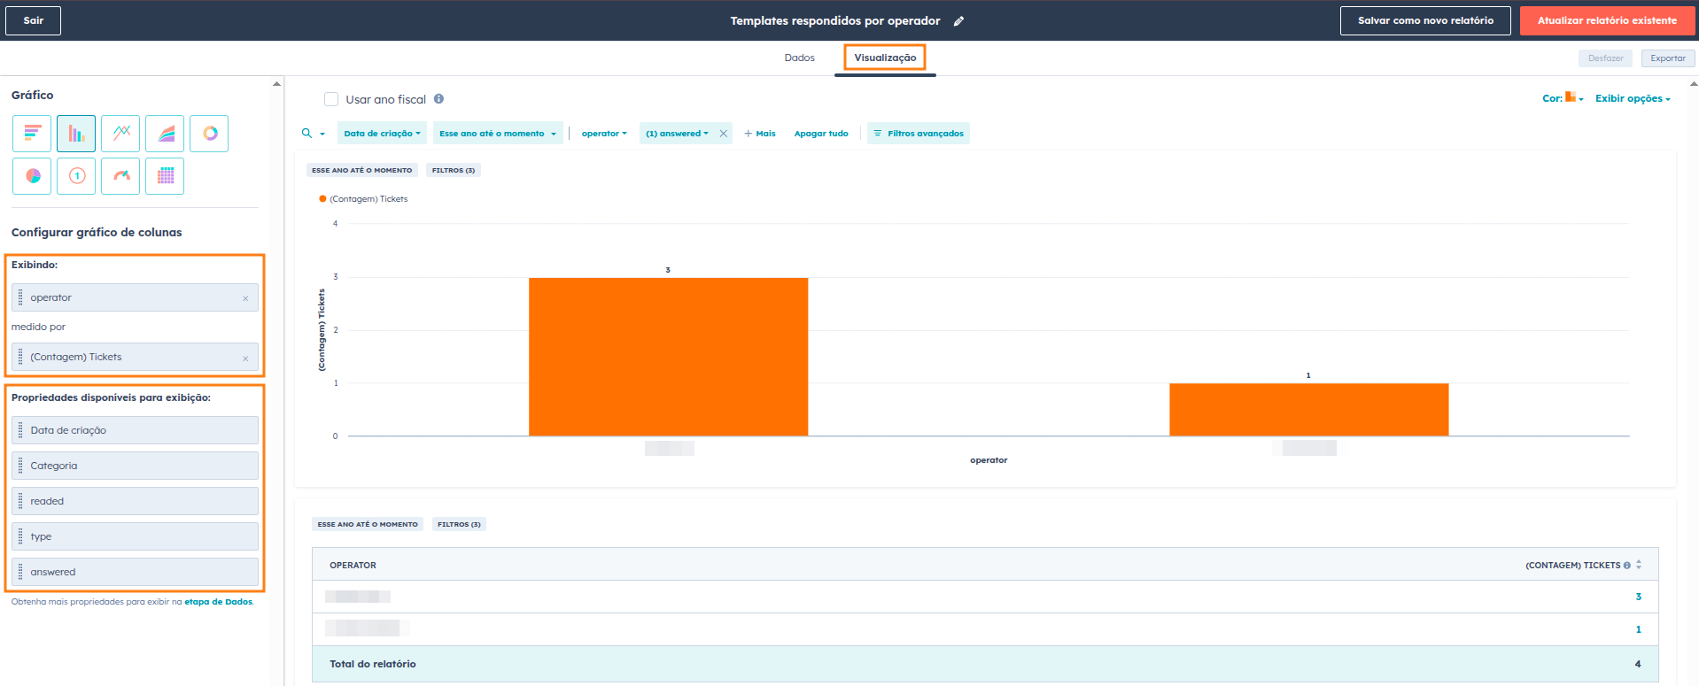This screenshot has height=686, width=1699.
Task: Open the Visualização tab
Action: click(x=885, y=58)
